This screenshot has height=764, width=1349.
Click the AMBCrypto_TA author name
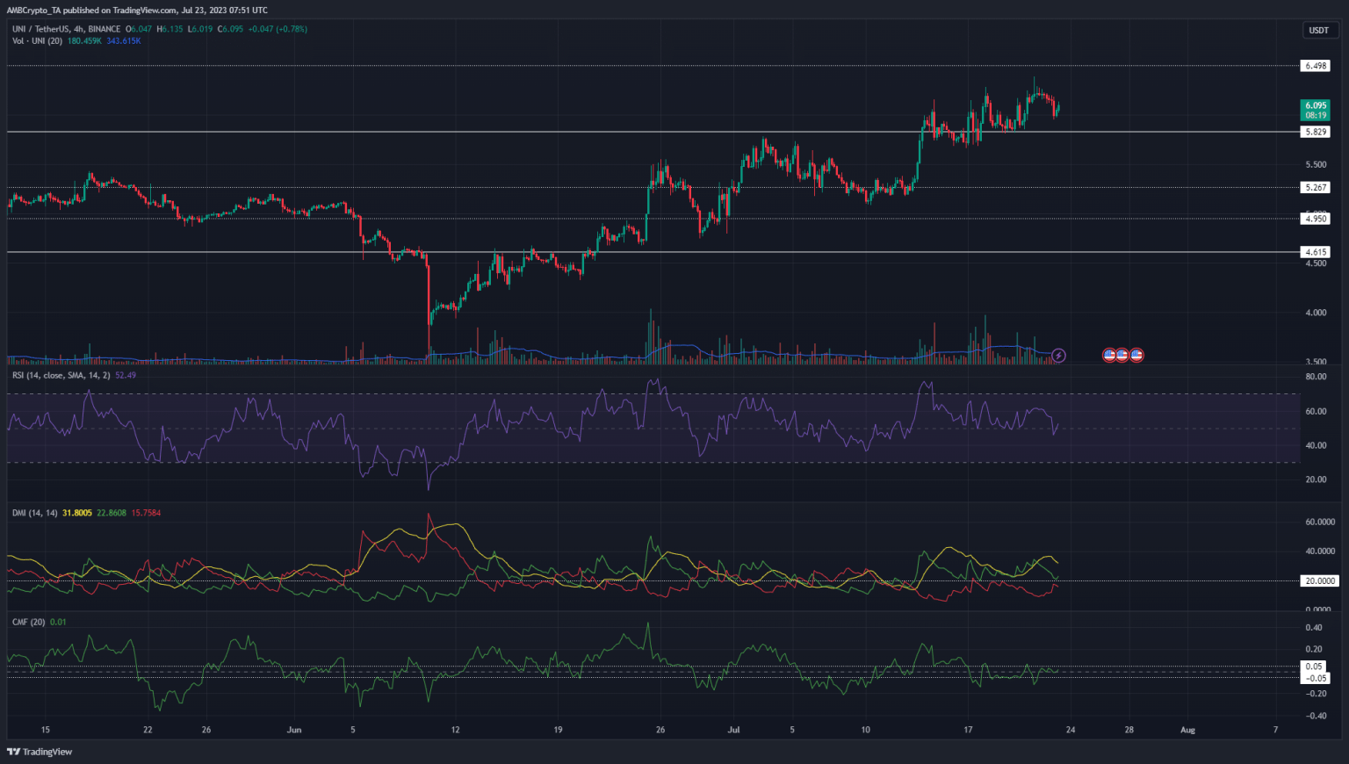(x=32, y=10)
